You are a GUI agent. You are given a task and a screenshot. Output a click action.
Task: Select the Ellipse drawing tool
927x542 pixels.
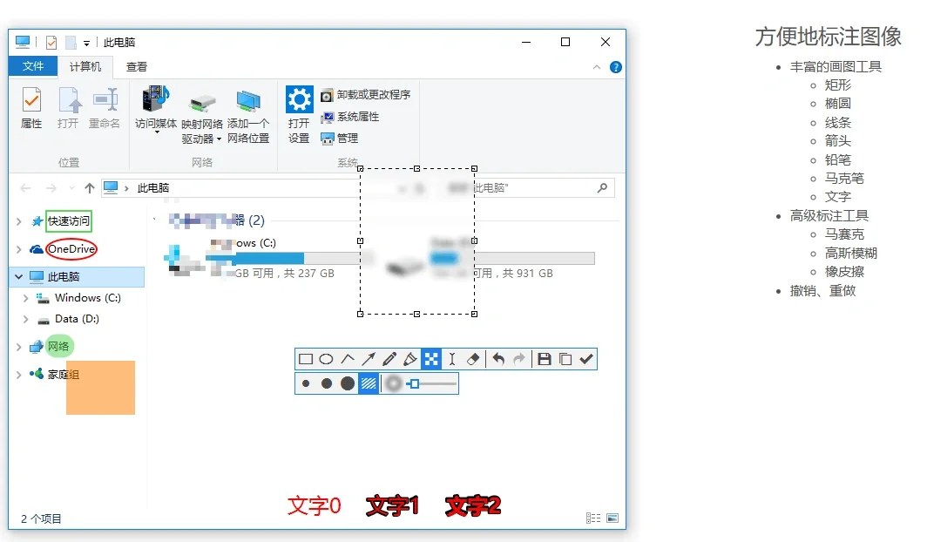coord(327,358)
